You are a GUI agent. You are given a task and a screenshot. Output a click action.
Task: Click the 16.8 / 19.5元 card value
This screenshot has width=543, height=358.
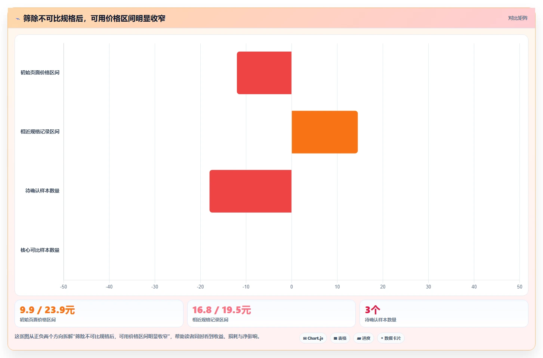(222, 310)
